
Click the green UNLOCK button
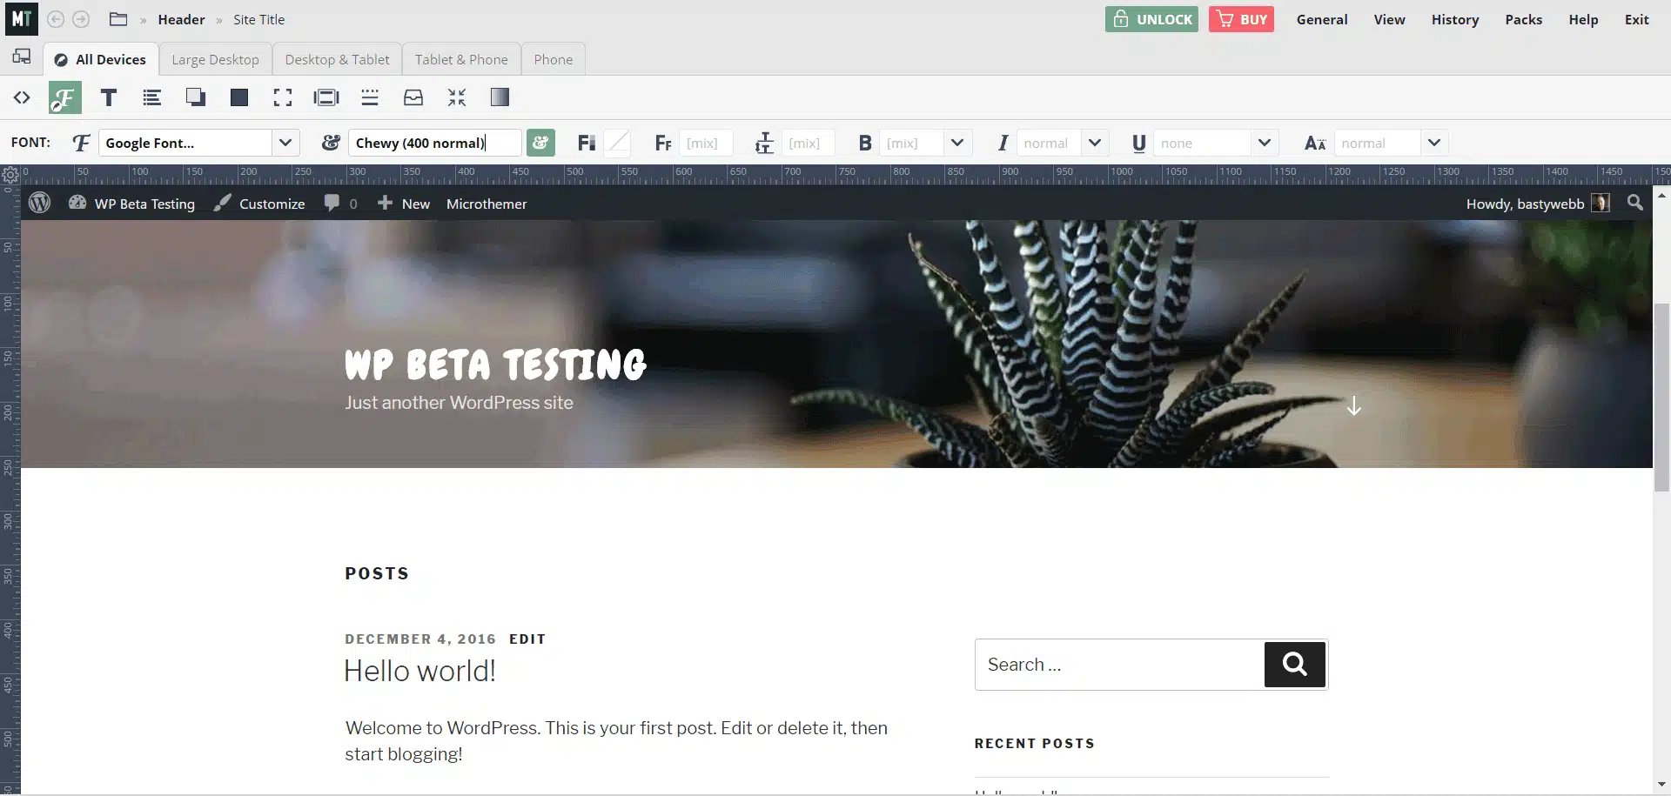coord(1151,19)
